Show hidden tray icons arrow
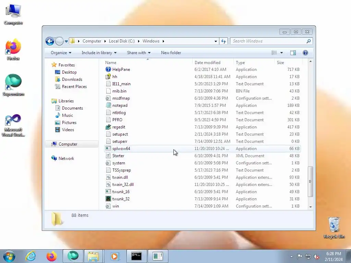 291,257
